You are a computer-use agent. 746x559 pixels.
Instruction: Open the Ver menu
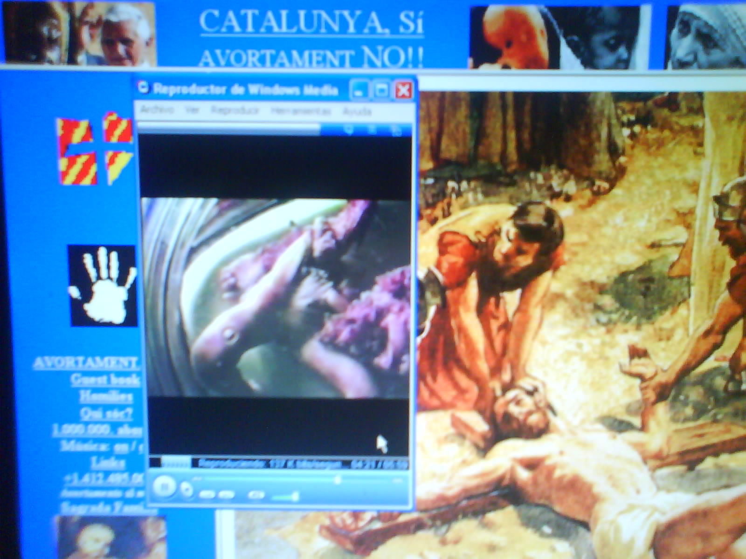pos(192,110)
